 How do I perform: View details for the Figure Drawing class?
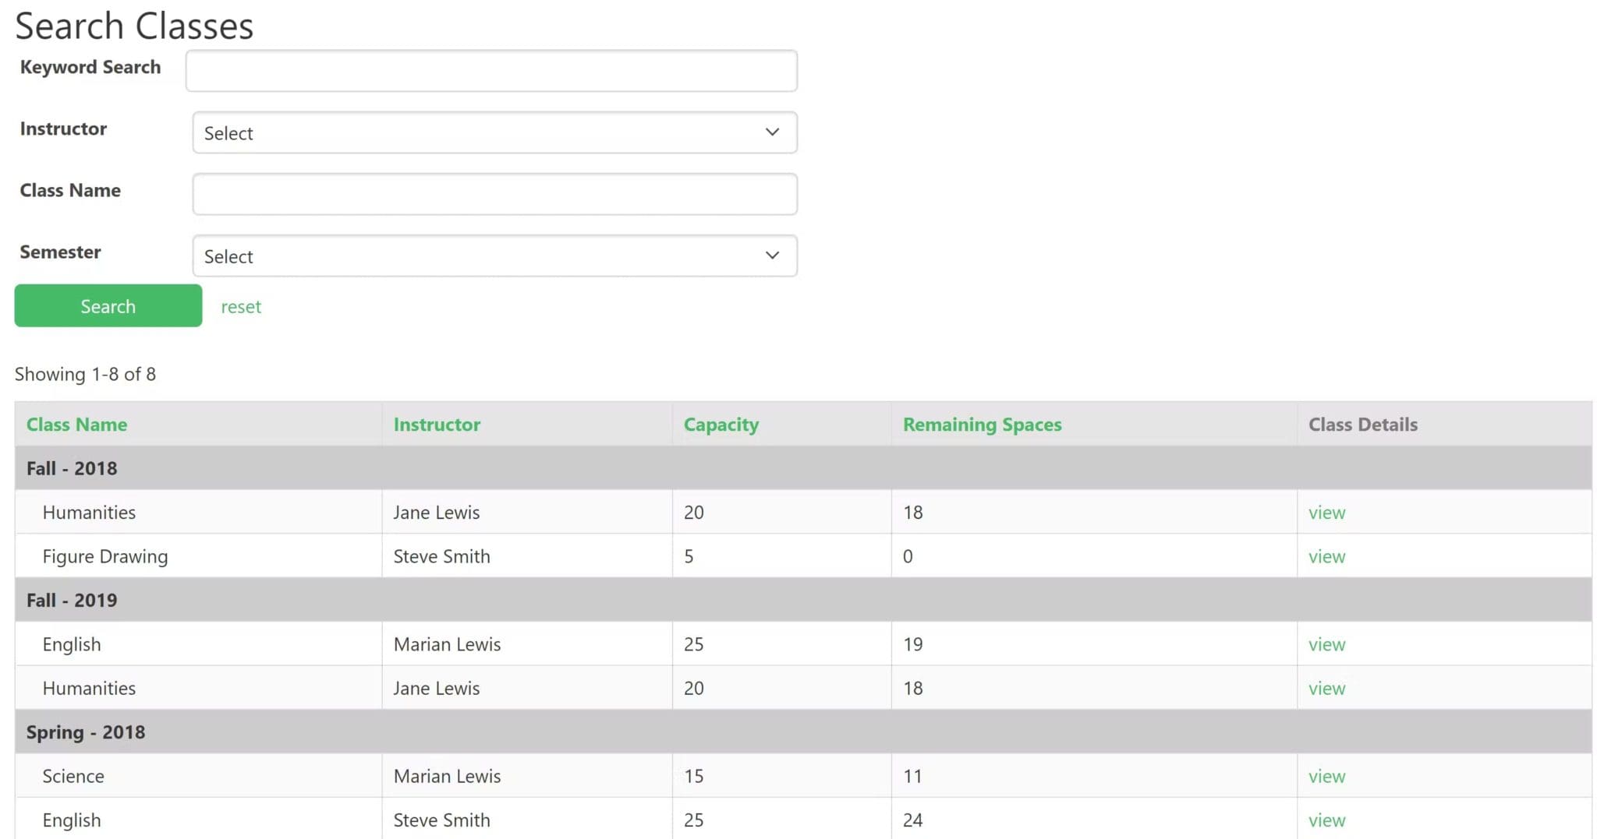point(1326,555)
